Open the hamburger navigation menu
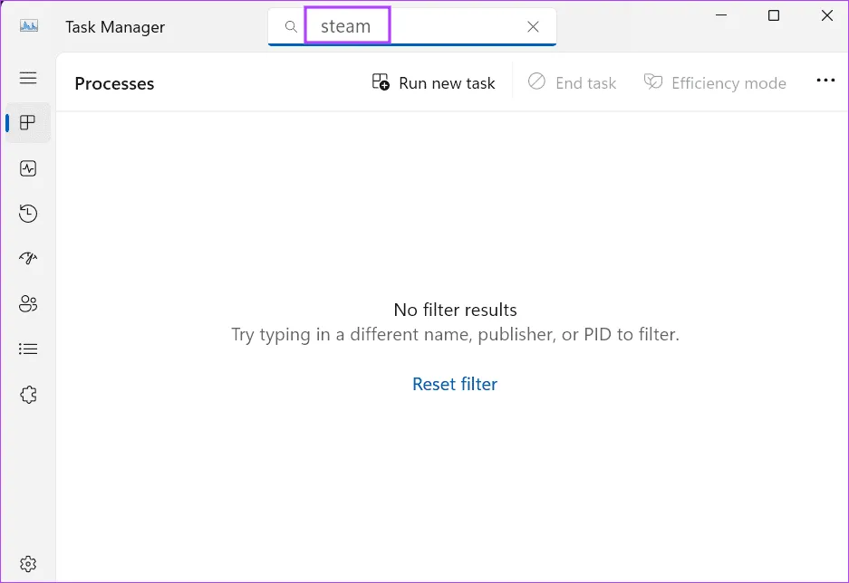The image size is (849, 583). point(28,78)
